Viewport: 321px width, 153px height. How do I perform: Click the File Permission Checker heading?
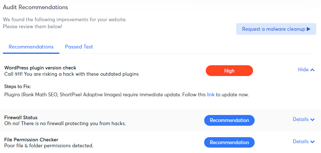pyautogui.click(x=31, y=140)
